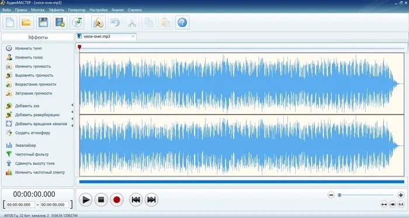Cut the selection with the scissors icon
This screenshot has height=218, width=409.
[x=132, y=22]
